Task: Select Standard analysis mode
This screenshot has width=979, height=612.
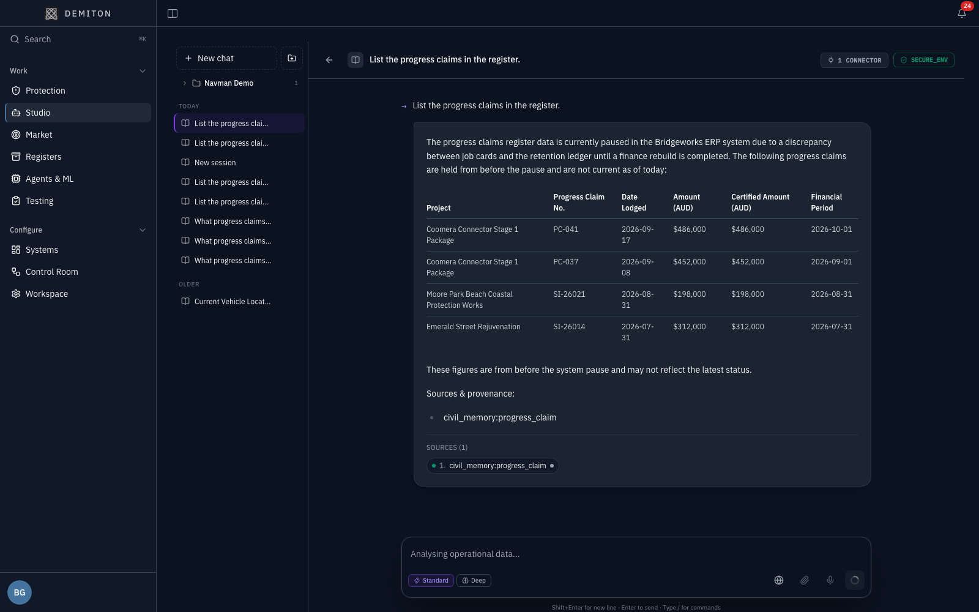Action: coord(431,580)
